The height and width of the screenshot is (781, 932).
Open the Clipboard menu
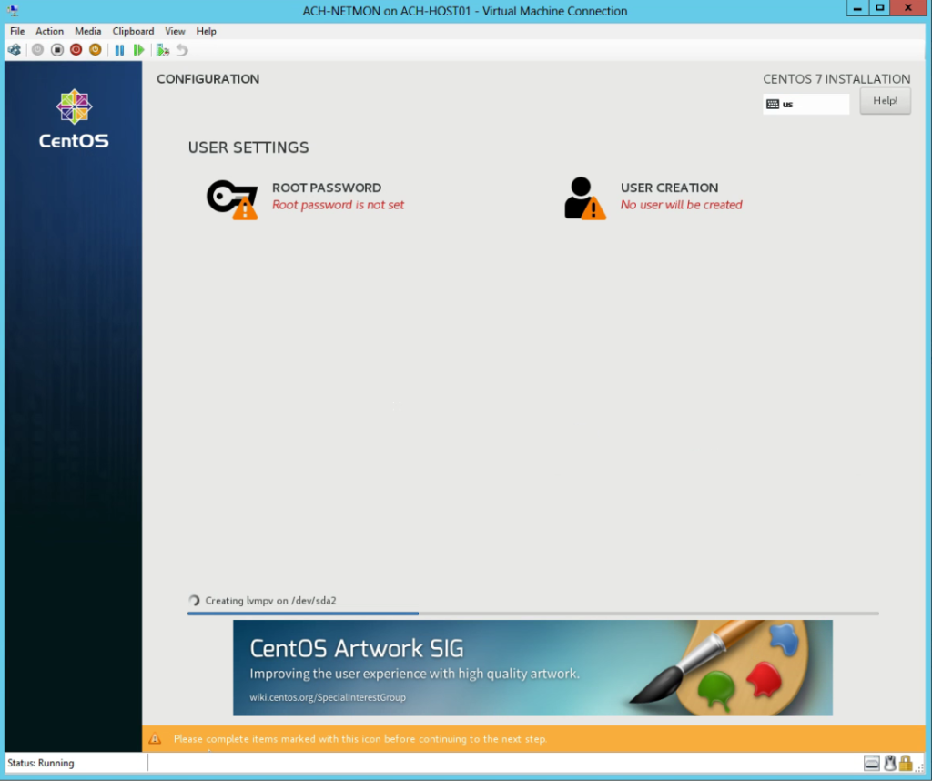click(x=133, y=31)
